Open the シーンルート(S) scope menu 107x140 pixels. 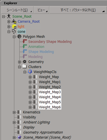[x=17, y=10]
